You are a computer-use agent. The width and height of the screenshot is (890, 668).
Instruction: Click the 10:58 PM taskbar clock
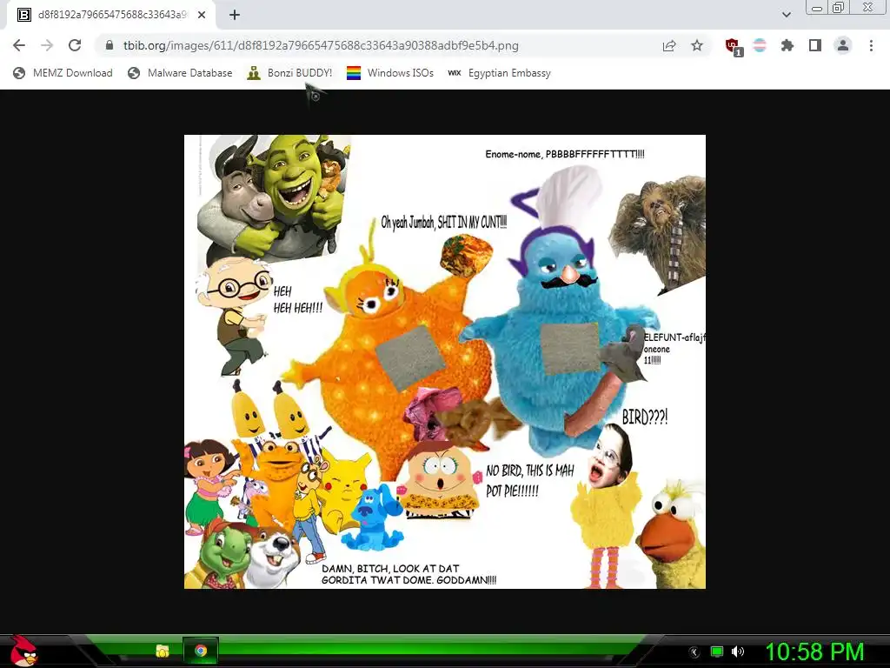[x=814, y=652]
